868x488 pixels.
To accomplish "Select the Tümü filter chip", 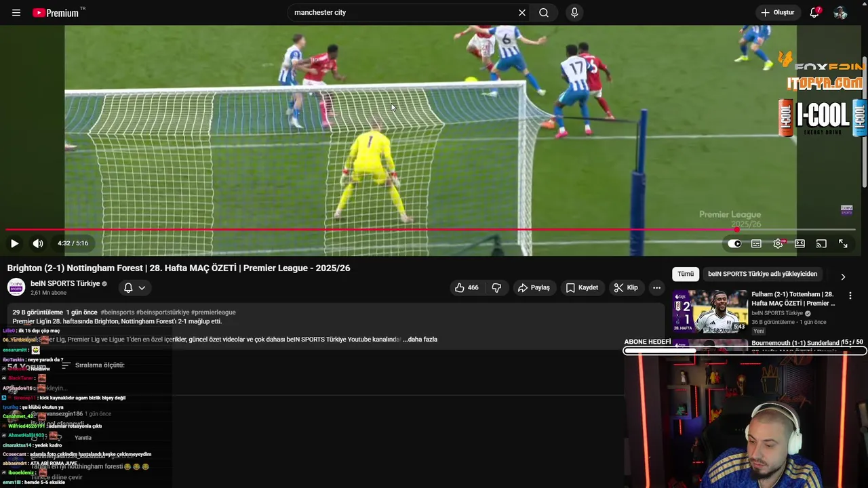I will (x=686, y=274).
